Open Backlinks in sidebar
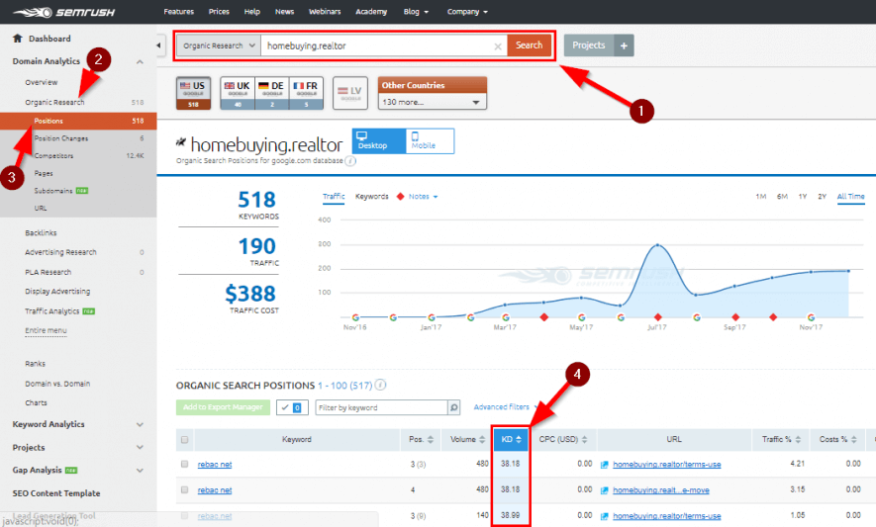Viewport: 876px width, 527px height. pos(41,232)
